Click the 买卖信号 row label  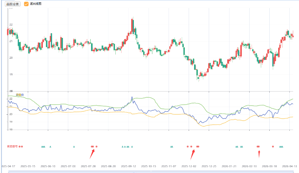(12, 146)
